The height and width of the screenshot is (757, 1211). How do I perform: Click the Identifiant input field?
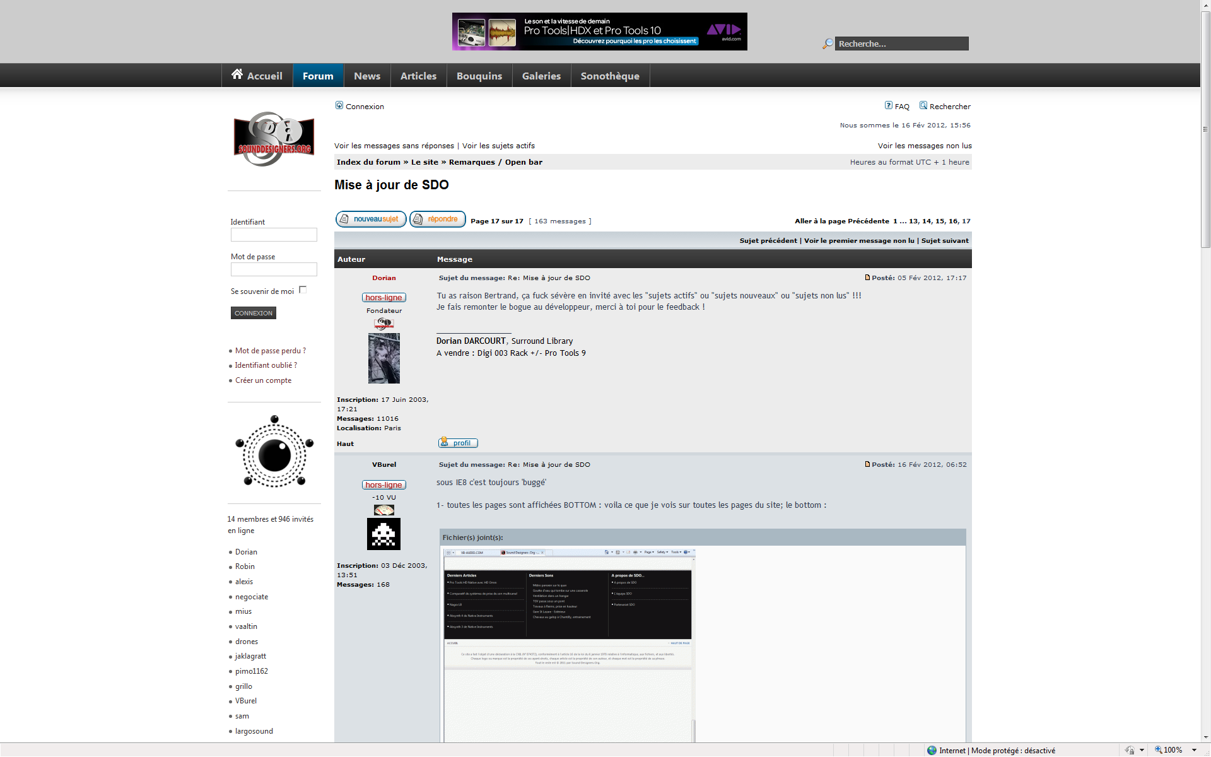pyautogui.click(x=274, y=235)
